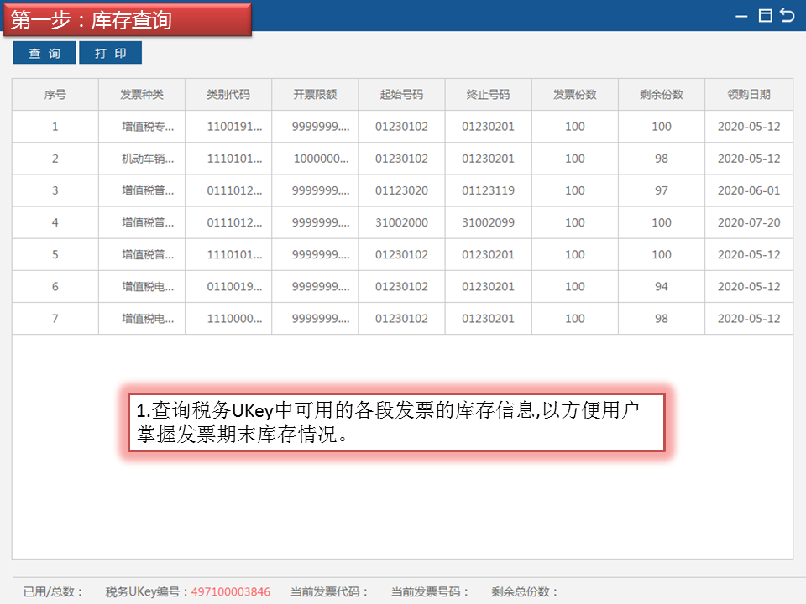The height and width of the screenshot is (604, 806).
Task: Click purchase date 2020-07-20
Action: (749, 222)
